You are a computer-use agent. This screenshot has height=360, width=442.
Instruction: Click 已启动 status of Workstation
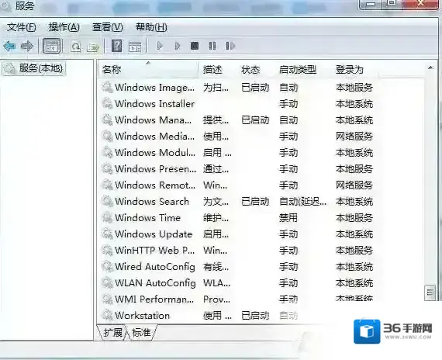point(255,316)
